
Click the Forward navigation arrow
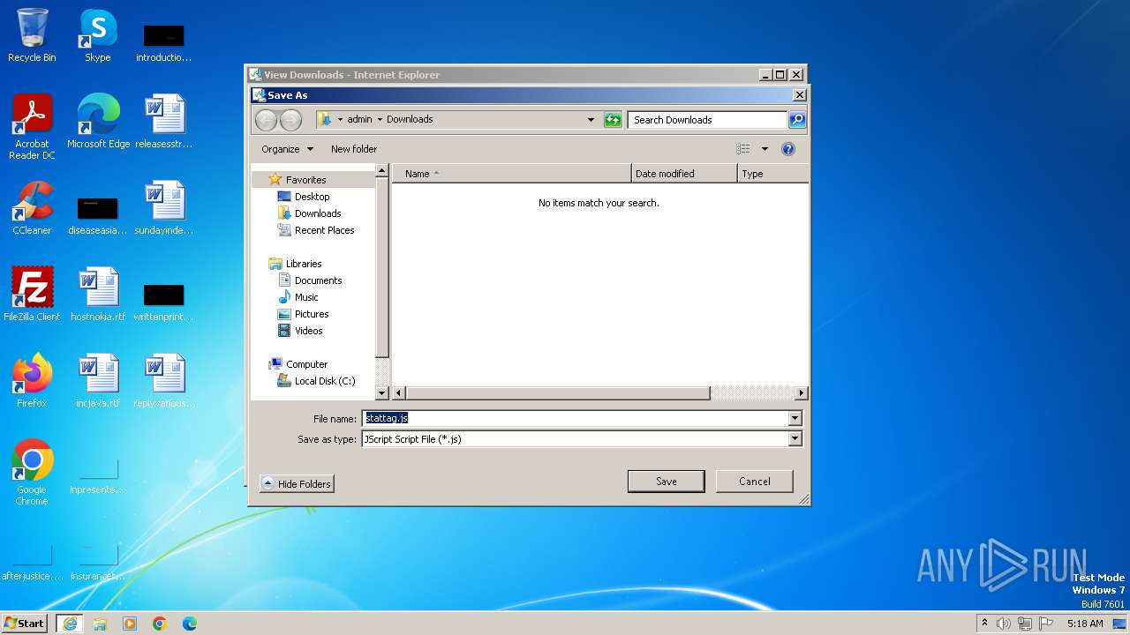(x=290, y=120)
